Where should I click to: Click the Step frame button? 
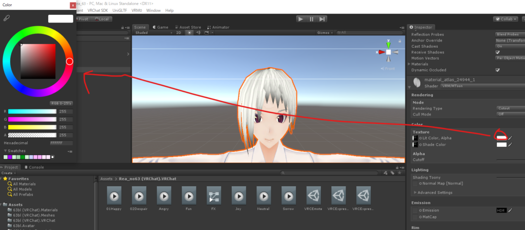322,19
